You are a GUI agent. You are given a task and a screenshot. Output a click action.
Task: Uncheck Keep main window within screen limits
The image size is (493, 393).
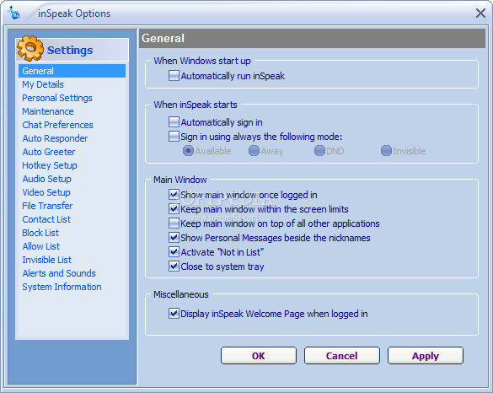pyautogui.click(x=174, y=209)
